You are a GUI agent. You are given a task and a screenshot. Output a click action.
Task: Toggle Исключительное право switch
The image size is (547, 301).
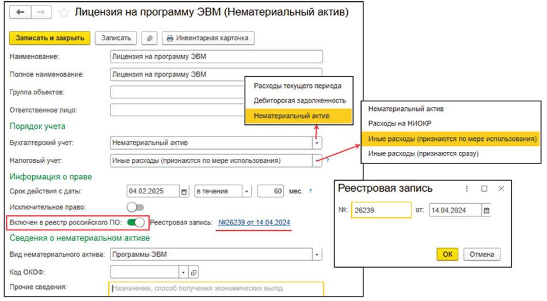pyautogui.click(x=136, y=207)
